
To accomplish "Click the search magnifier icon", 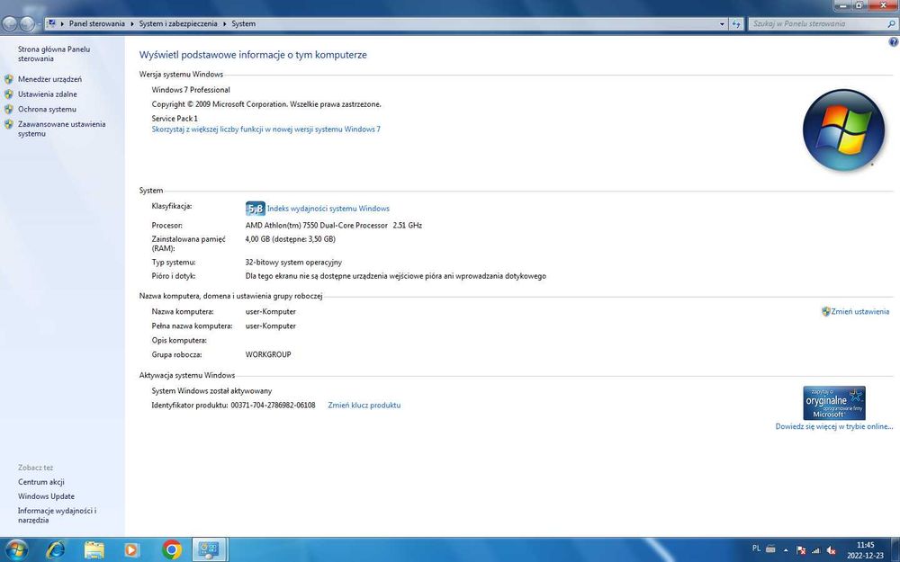I will point(891,24).
